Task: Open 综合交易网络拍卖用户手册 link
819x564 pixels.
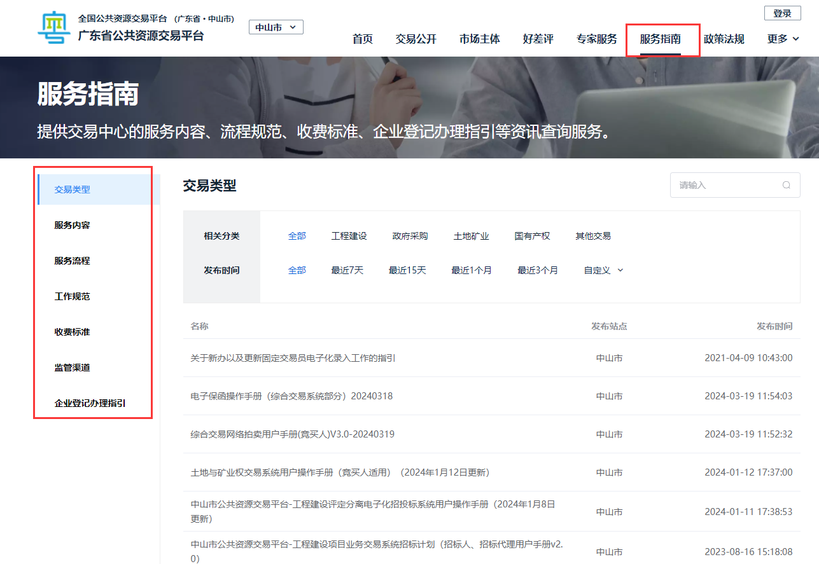Action: (292, 434)
